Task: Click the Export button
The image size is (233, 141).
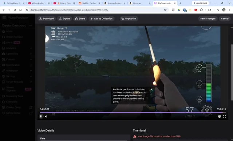Action: tap(64, 19)
